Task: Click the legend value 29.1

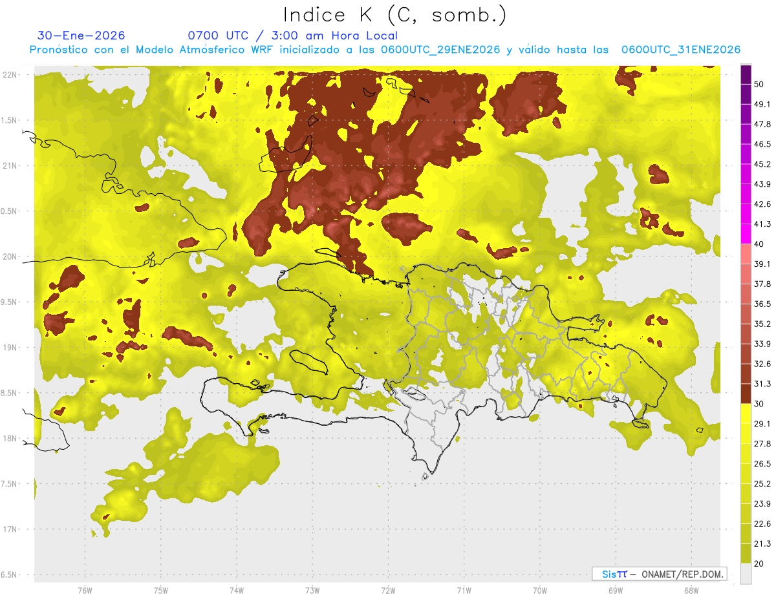Action: pos(762,424)
